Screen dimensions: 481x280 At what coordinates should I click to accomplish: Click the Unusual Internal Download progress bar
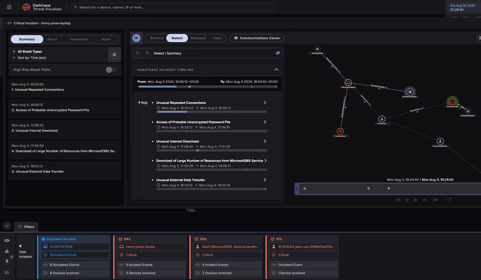tap(212, 150)
